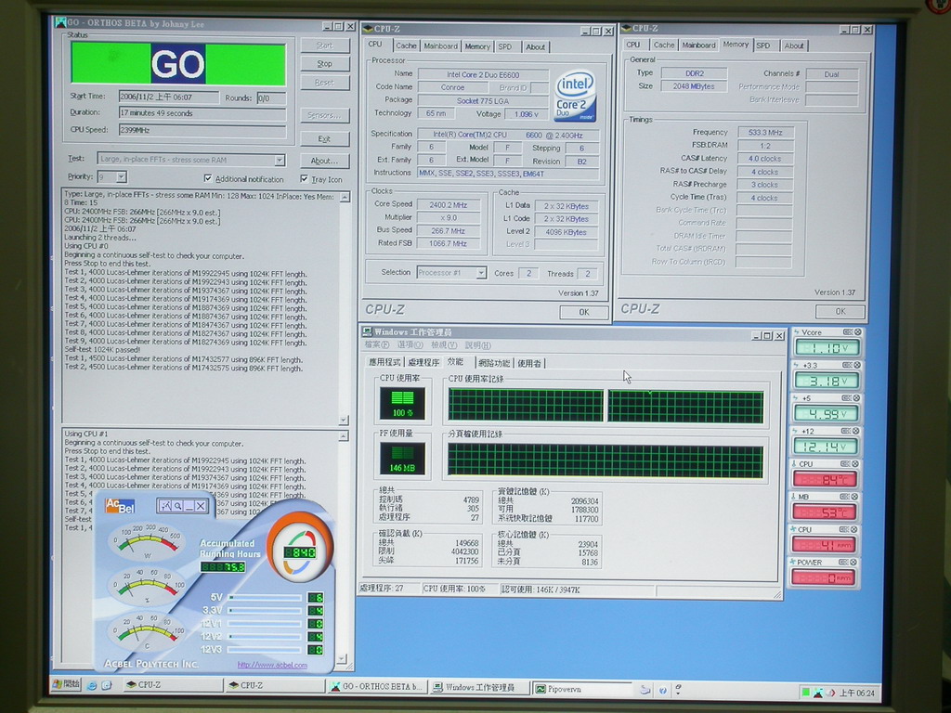Screen dimensions: 951x713
Task: Click the wattage gauge in AcBel
Action: click(x=146, y=541)
